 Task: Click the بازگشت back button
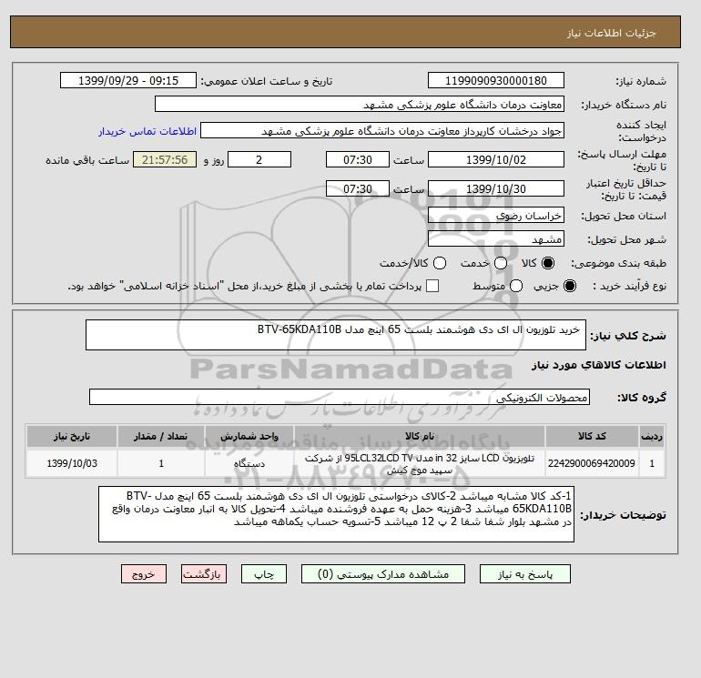coord(204,574)
